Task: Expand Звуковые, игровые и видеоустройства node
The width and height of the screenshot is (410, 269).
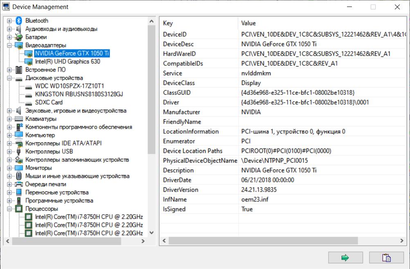Action: click(x=9, y=111)
